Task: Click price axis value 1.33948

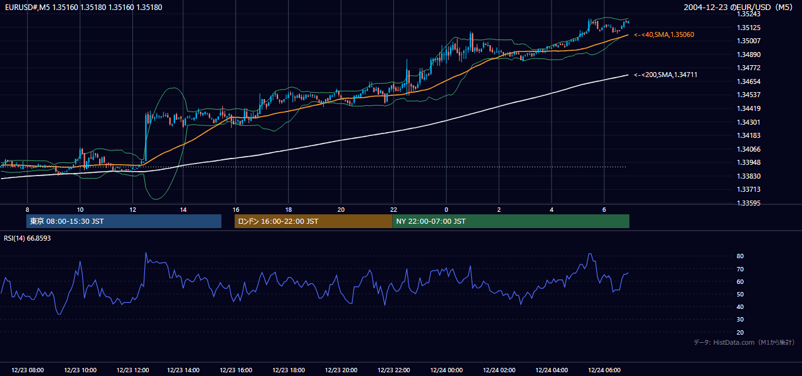Action: tap(749, 162)
